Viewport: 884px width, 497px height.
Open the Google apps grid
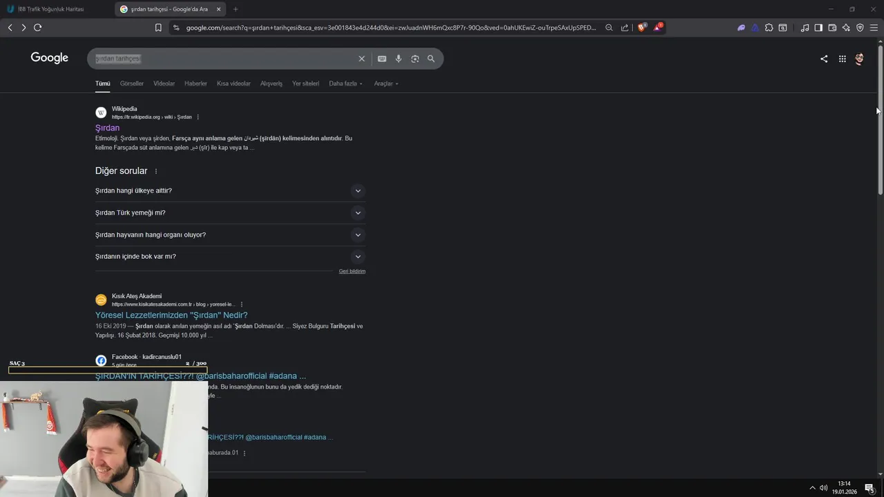(x=843, y=59)
